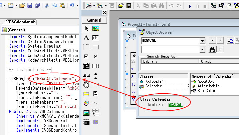
Task: Switch to the VB6Calendar.vb tab
Action: (21, 22)
